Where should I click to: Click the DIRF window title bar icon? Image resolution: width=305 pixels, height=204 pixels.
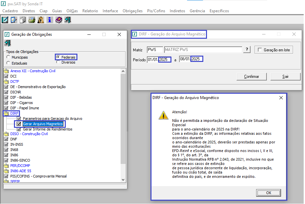[x=135, y=34]
